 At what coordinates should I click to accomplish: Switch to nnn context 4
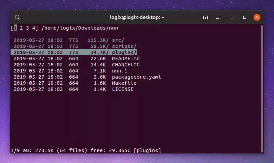point(33,28)
